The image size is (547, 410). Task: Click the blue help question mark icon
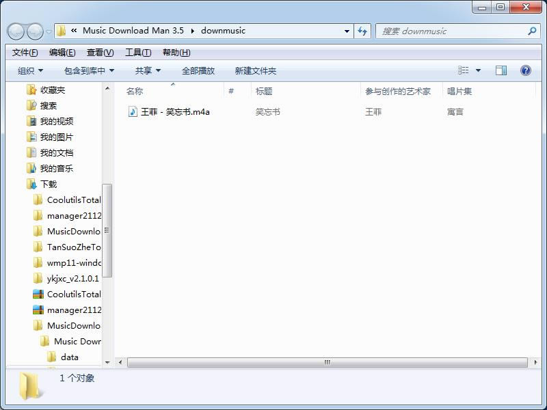pyautogui.click(x=525, y=70)
